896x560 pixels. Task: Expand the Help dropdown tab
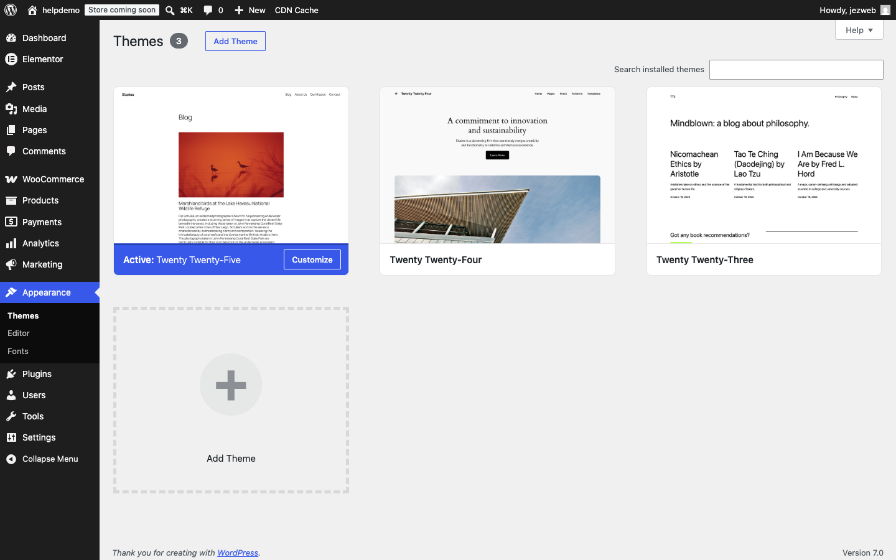coord(859,30)
